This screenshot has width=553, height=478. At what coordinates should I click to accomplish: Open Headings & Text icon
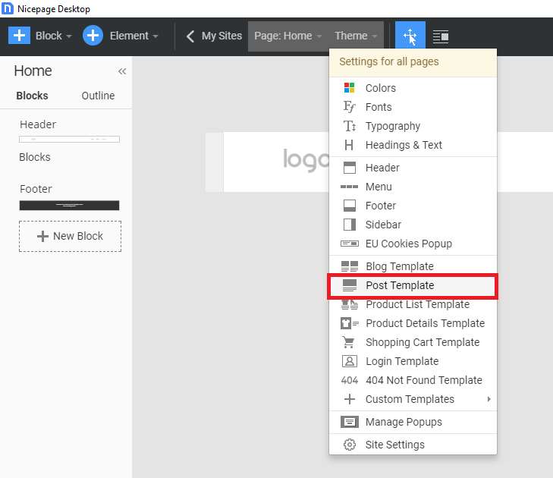pyautogui.click(x=349, y=145)
